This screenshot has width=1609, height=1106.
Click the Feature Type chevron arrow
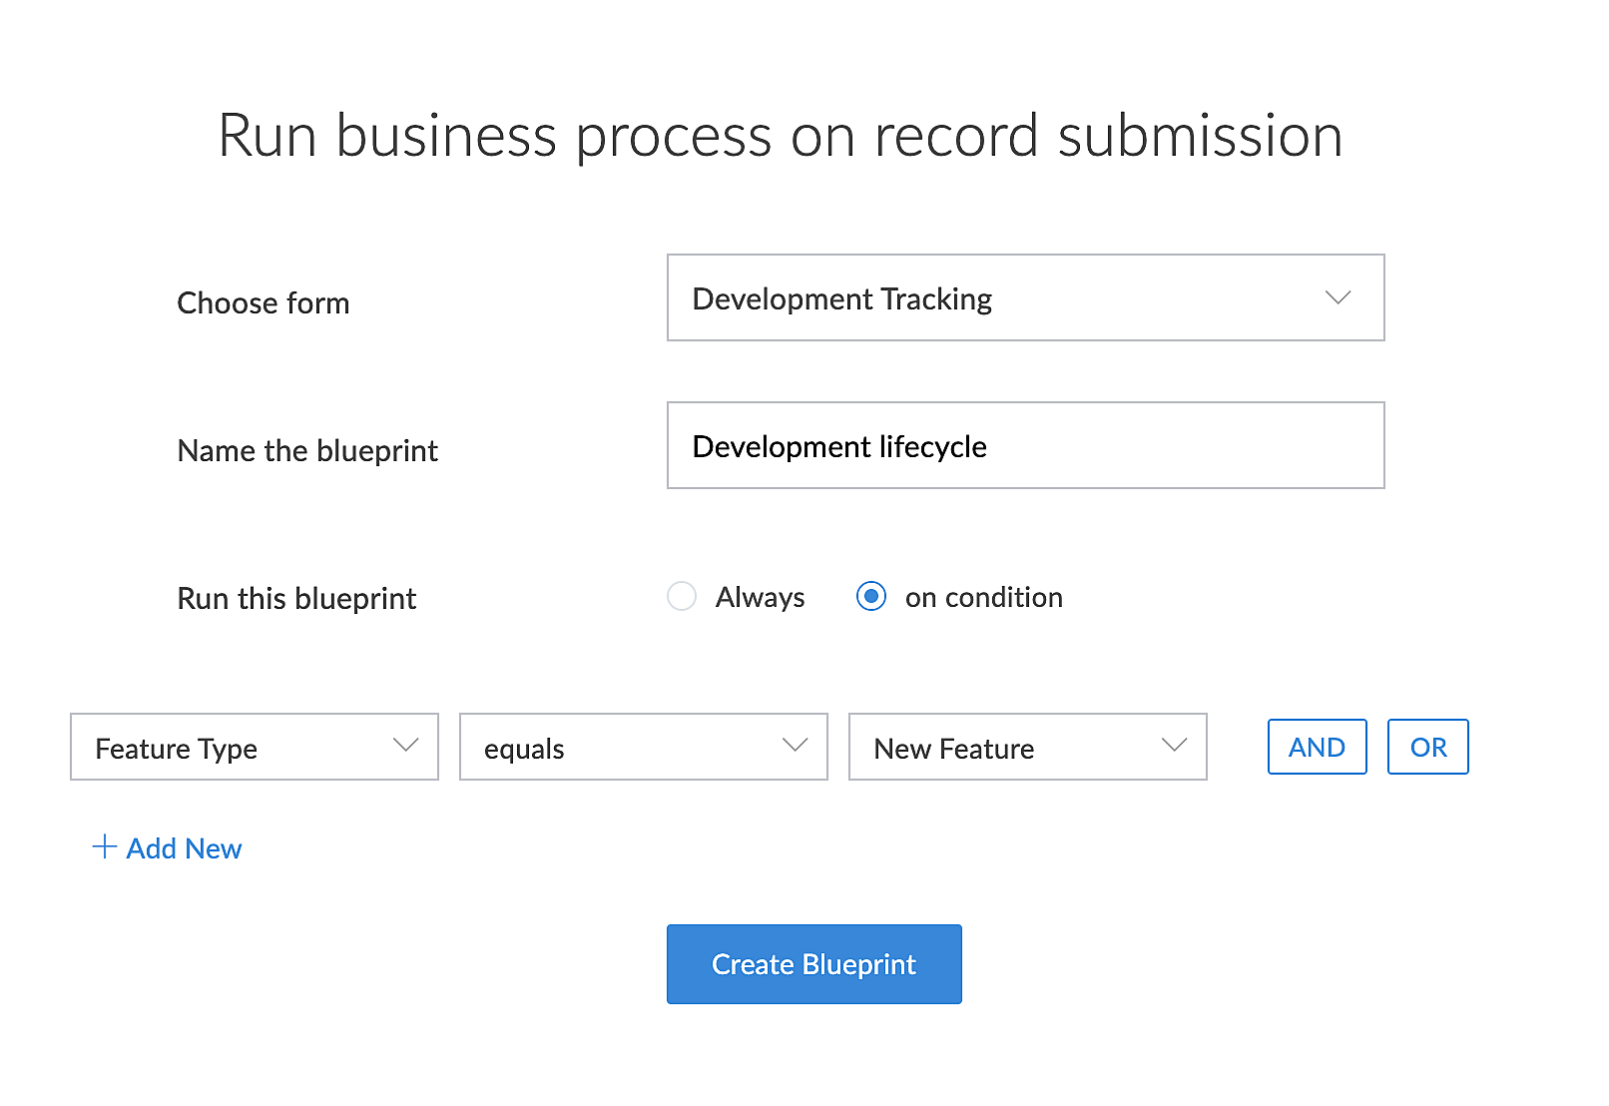(405, 746)
